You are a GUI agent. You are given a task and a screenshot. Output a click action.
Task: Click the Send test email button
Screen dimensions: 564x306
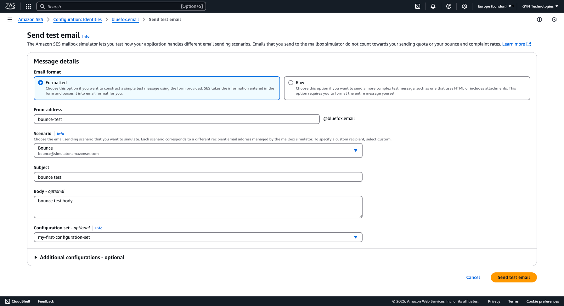pos(514,277)
